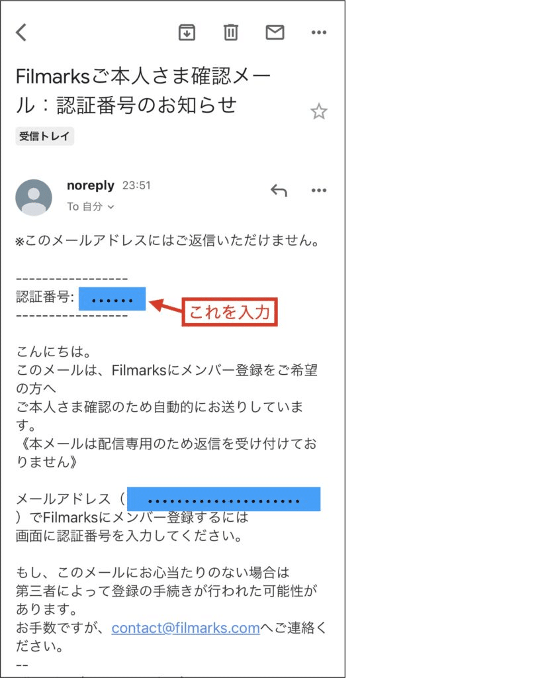This screenshot has width=542, height=678.
Task: Select the blue masked 認証番号 code
Action: [x=112, y=299]
